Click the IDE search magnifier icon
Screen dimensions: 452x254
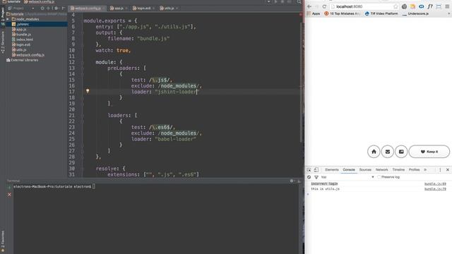299,1
